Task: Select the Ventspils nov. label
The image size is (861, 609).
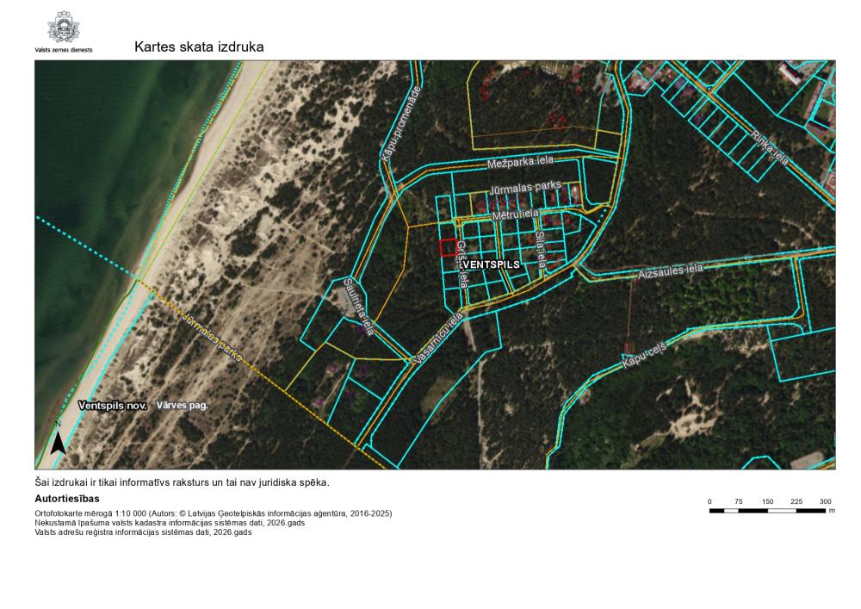Action: point(113,405)
